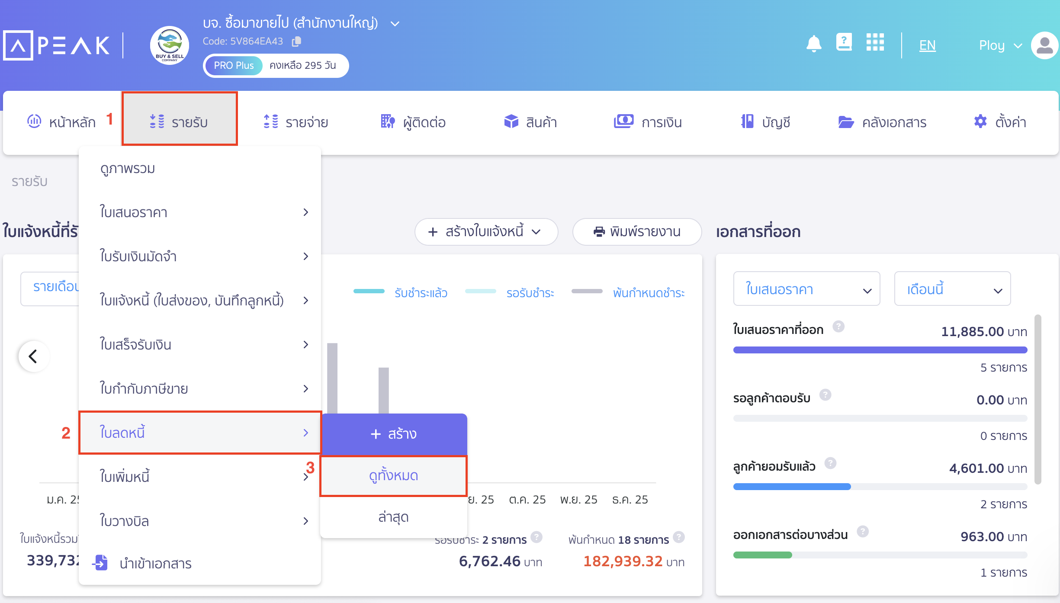Select ดูทั้งหมด in the submenu

(394, 475)
